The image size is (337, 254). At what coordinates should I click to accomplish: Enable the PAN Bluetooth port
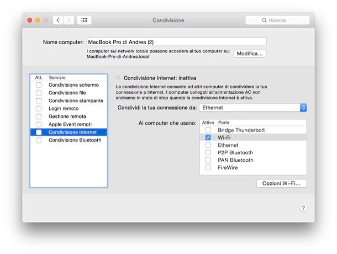(x=208, y=160)
